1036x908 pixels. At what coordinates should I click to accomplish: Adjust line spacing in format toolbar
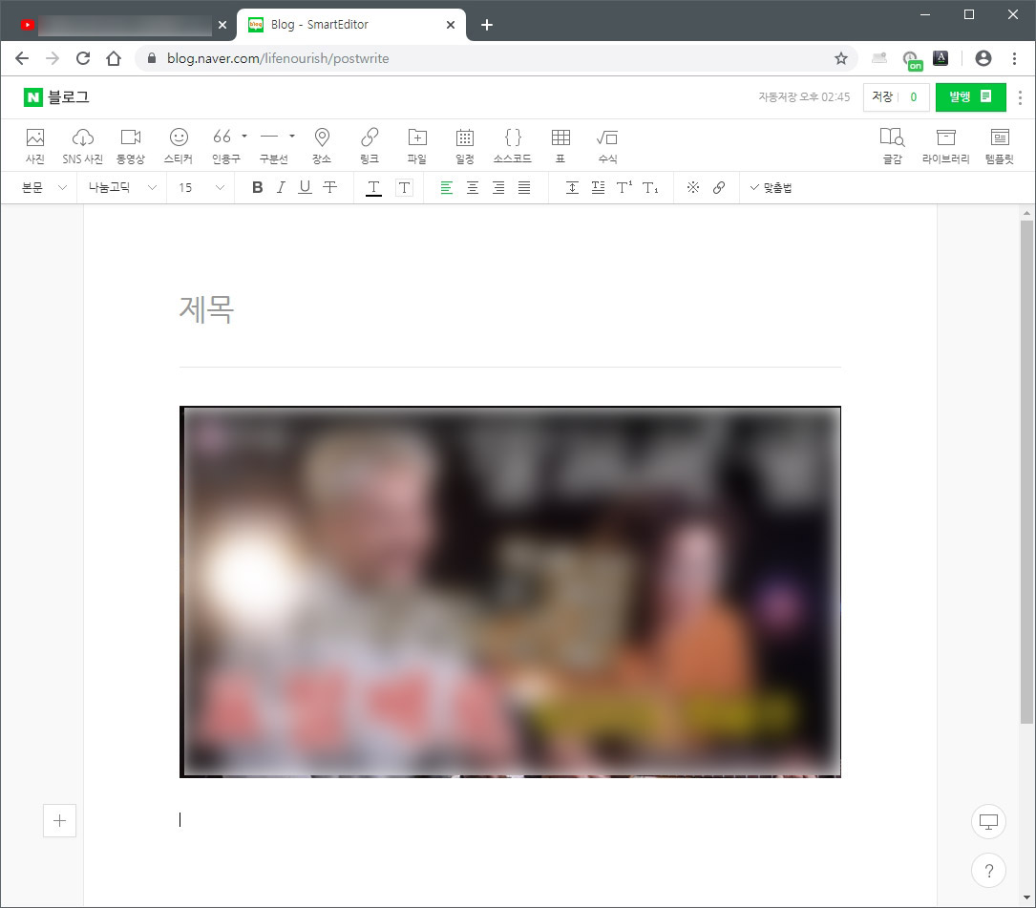click(572, 188)
